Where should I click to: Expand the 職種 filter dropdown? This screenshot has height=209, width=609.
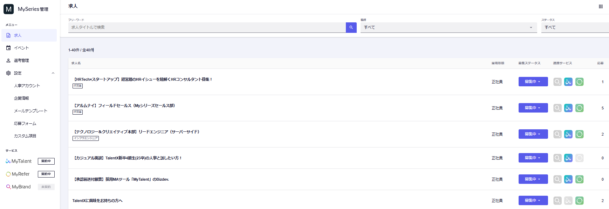click(x=449, y=27)
